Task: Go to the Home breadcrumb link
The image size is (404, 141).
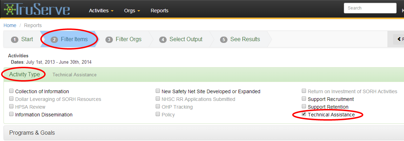Action: pyautogui.click(x=10, y=25)
